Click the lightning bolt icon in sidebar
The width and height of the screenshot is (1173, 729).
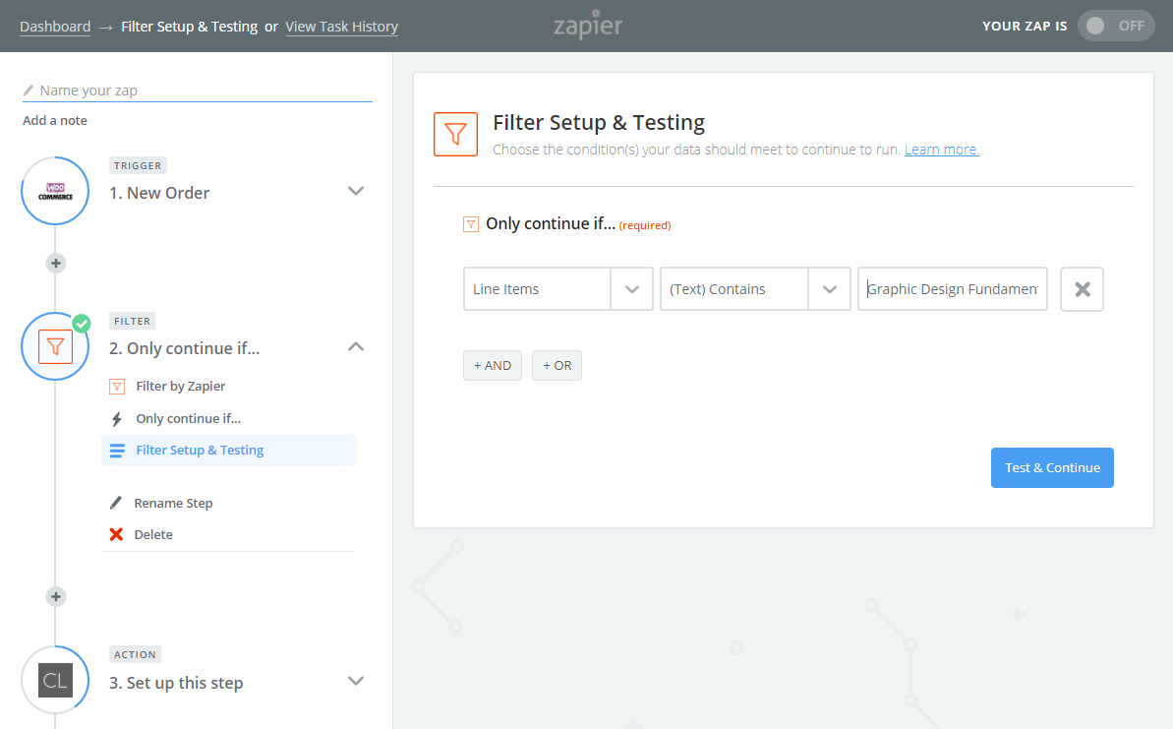[x=117, y=419]
